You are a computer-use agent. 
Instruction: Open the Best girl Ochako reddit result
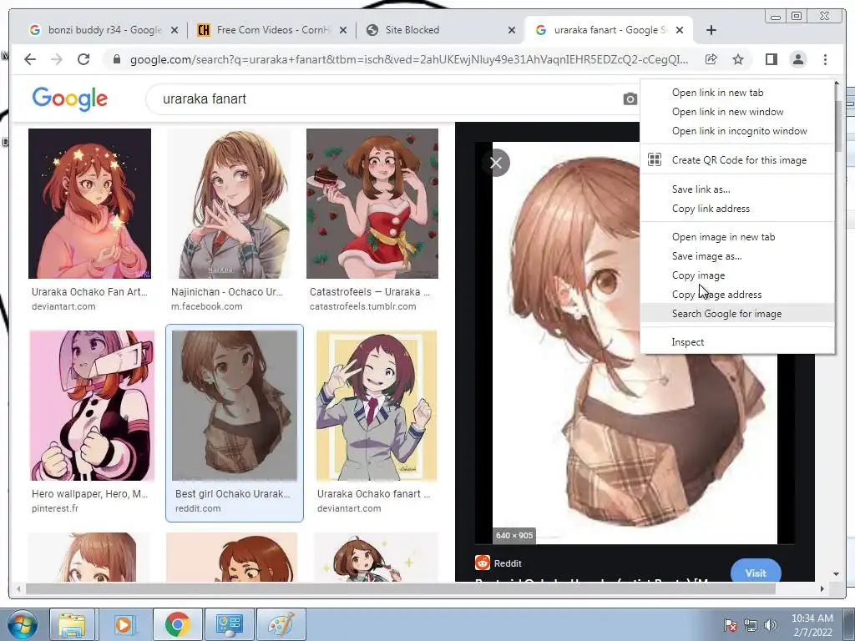pyautogui.click(x=233, y=494)
